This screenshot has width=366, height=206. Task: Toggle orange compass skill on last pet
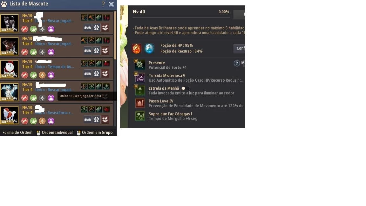tap(42, 121)
